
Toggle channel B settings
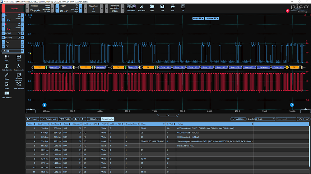click(x=13, y=27)
